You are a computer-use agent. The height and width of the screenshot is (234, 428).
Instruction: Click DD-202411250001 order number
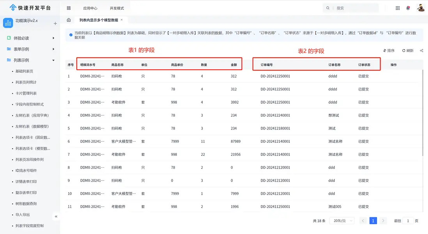tap(275, 206)
